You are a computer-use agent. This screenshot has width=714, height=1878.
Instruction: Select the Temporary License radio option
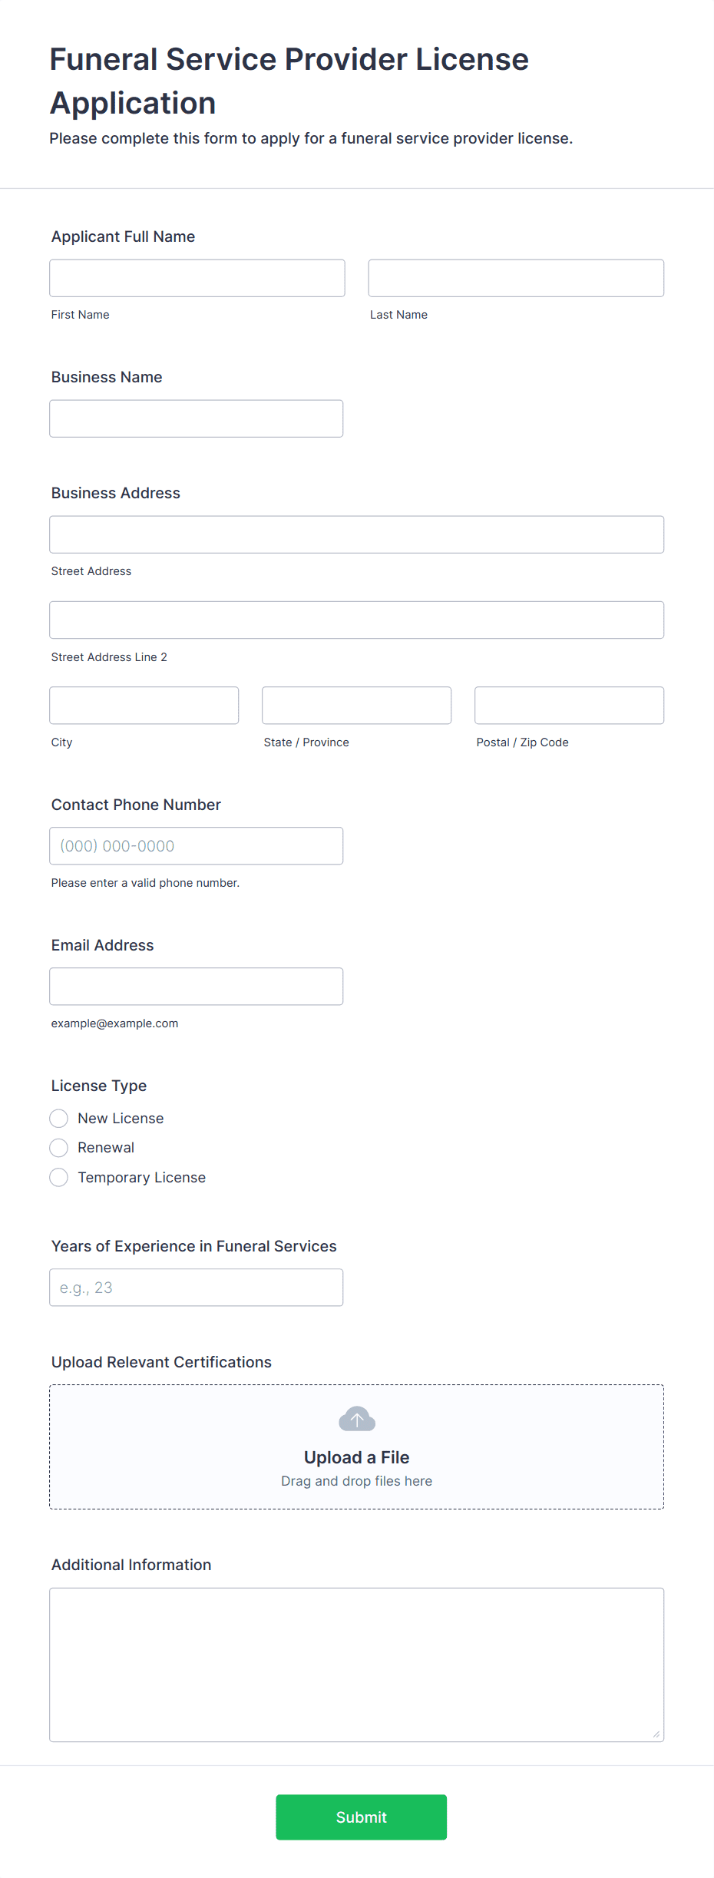(59, 1177)
